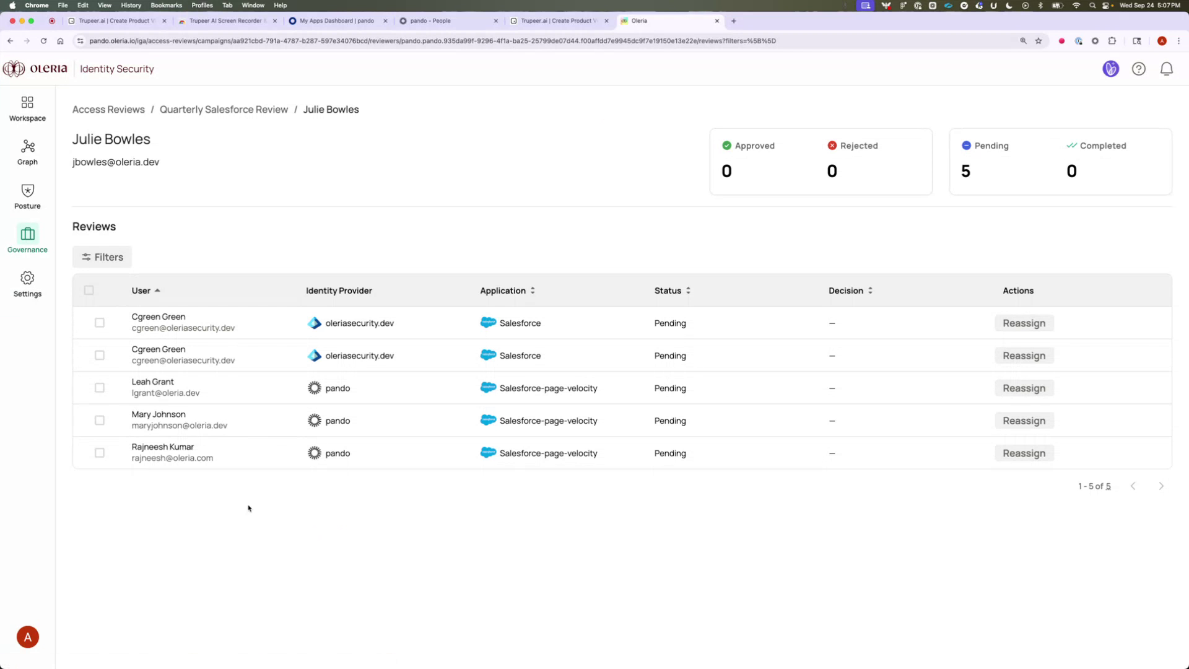Click the Oleria butterfly logo
This screenshot has height=669, width=1189.
(x=12, y=69)
